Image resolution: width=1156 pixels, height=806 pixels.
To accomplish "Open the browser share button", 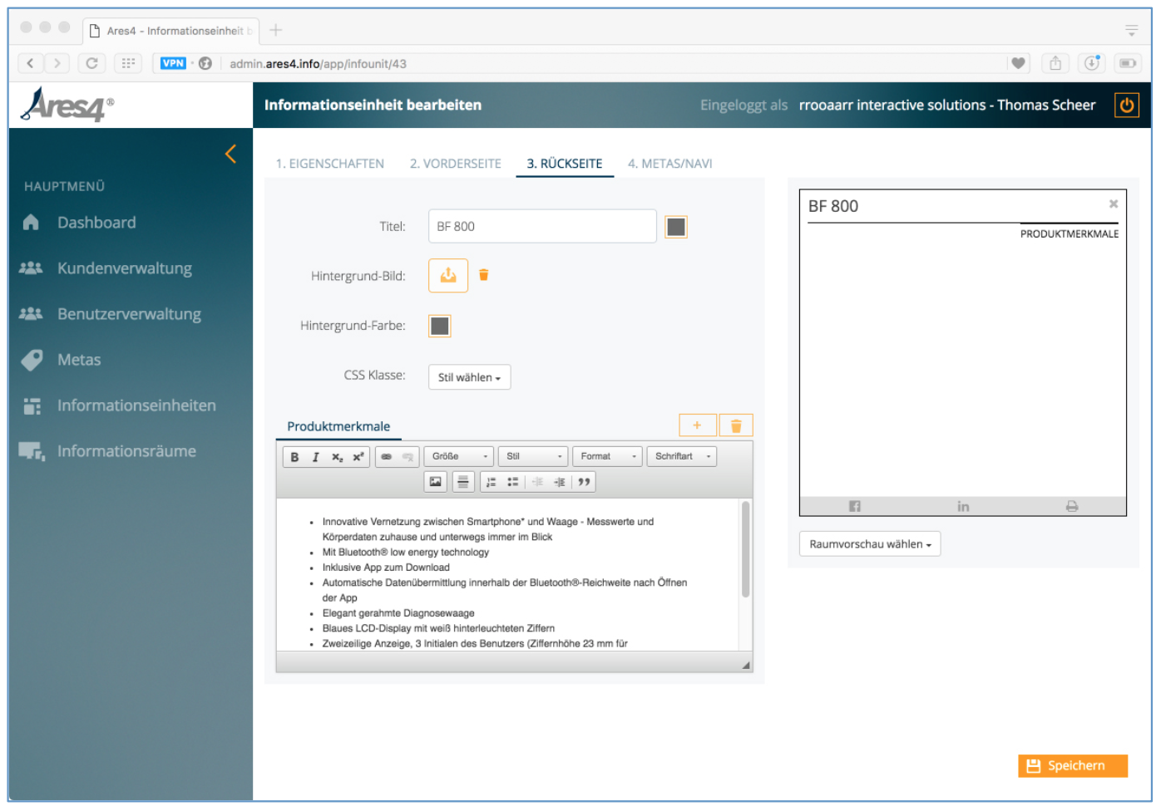I will (1055, 63).
